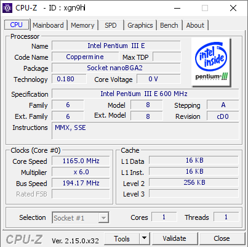Click the Code Name value 'Coppermine'
The width and height of the screenshot is (248, 247).
pyautogui.click(x=85, y=57)
